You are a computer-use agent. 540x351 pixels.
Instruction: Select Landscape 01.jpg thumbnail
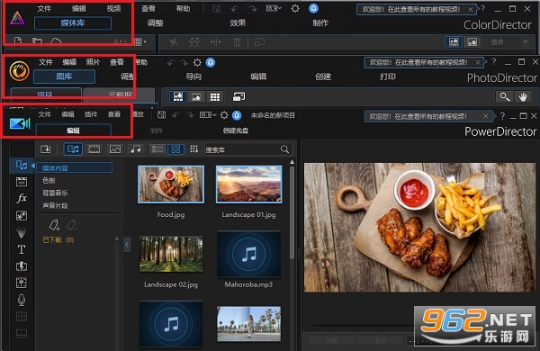[248, 184]
